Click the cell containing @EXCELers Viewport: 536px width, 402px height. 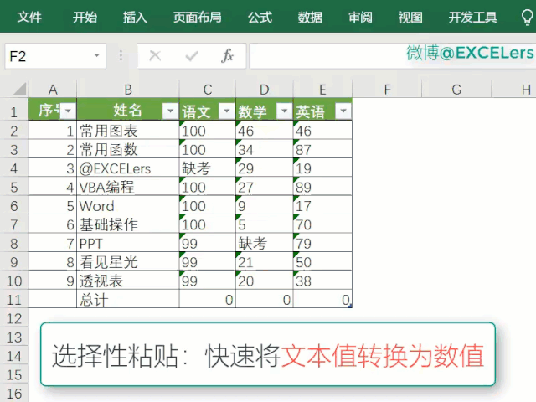[x=128, y=167]
